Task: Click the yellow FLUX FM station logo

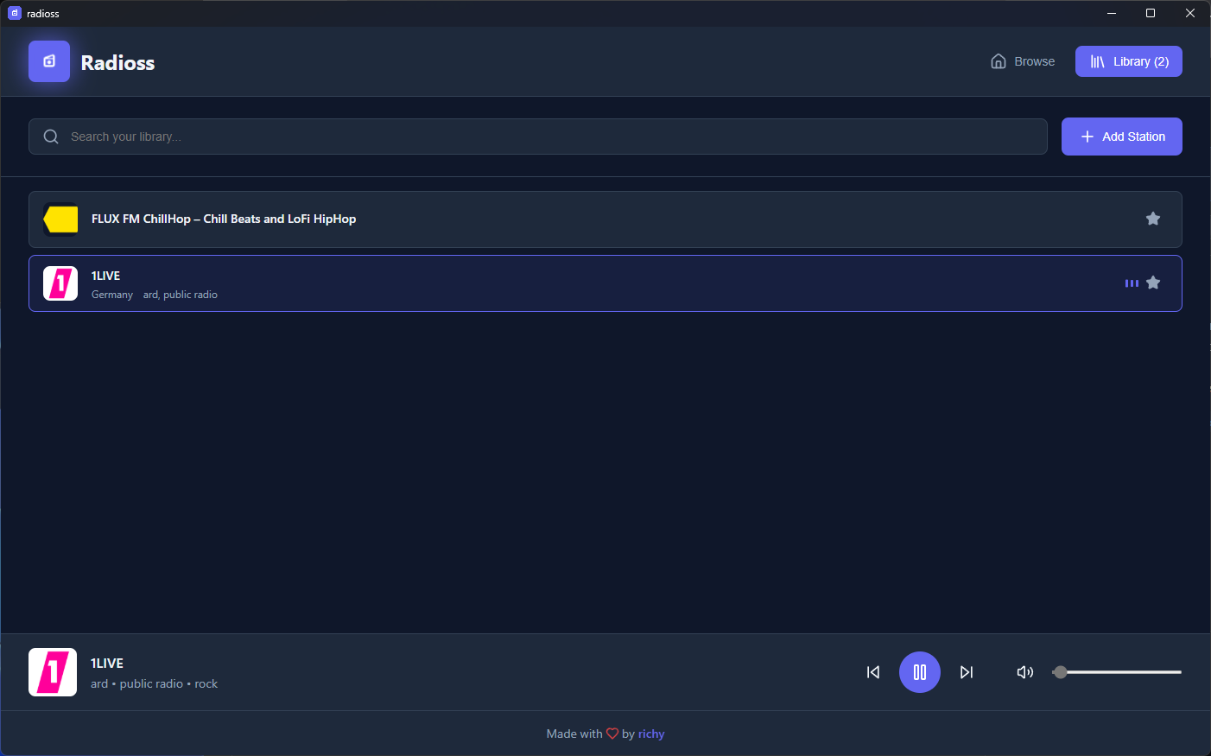Action: pyautogui.click(x=60, y=219)
